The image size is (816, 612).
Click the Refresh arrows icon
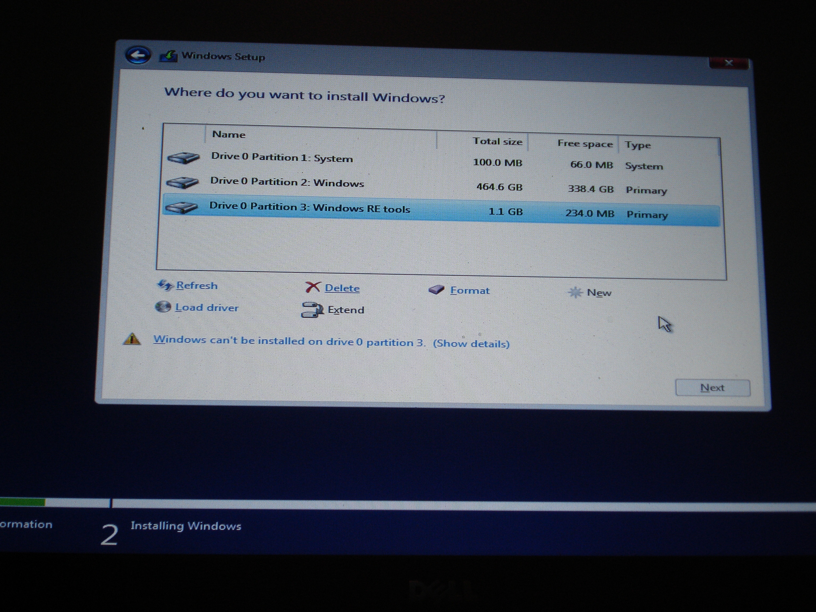(x=164, y=285)
